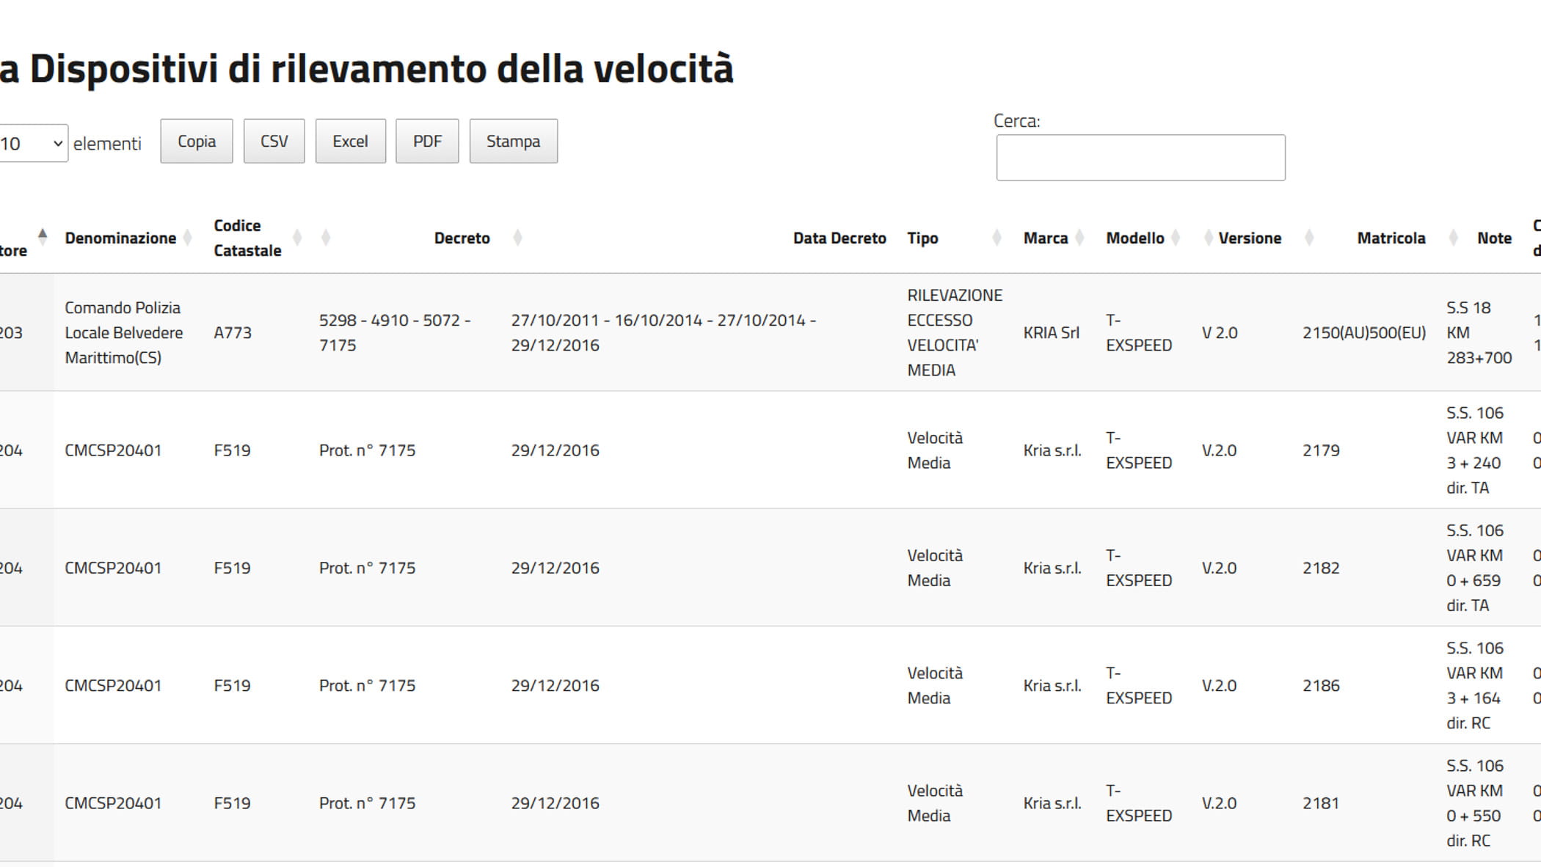Sort table by Tipo column header

[x=922, y=238]
